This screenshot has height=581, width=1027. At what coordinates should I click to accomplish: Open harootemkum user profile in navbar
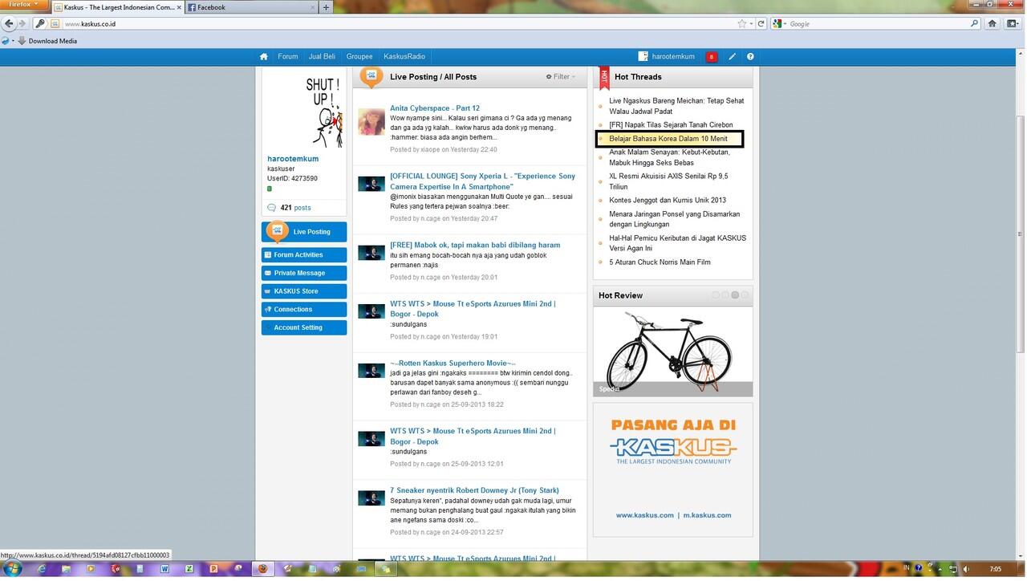(667, 57)
